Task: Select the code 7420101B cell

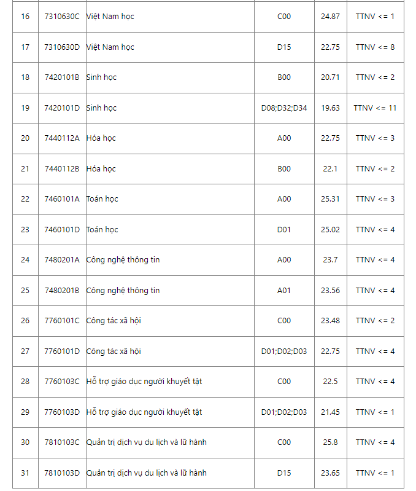Action: click(62, 77)
